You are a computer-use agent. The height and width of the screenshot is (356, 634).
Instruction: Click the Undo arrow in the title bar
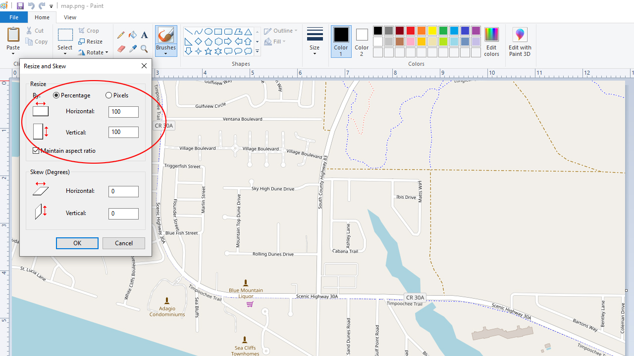pos(31,6)
